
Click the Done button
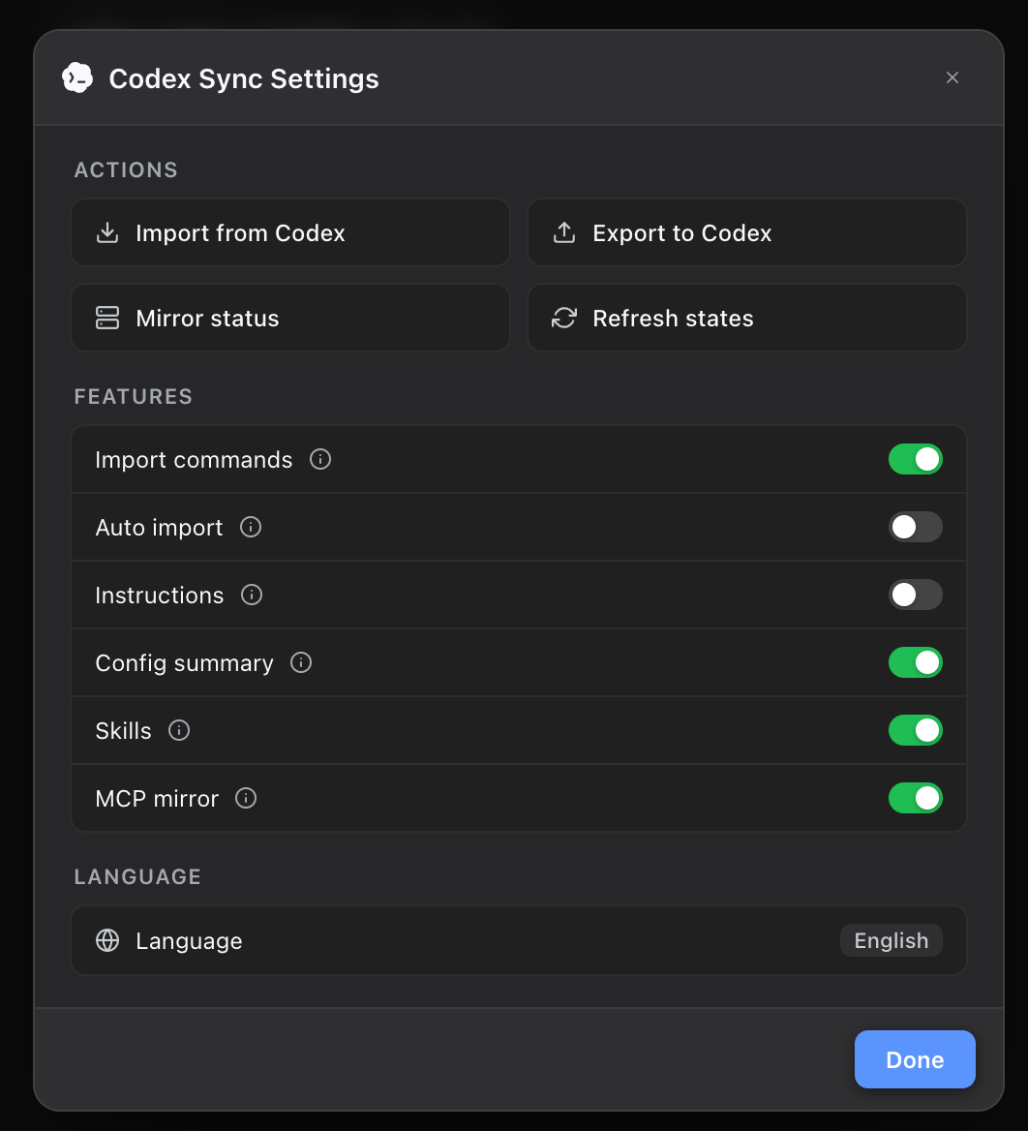point(915,1059)
